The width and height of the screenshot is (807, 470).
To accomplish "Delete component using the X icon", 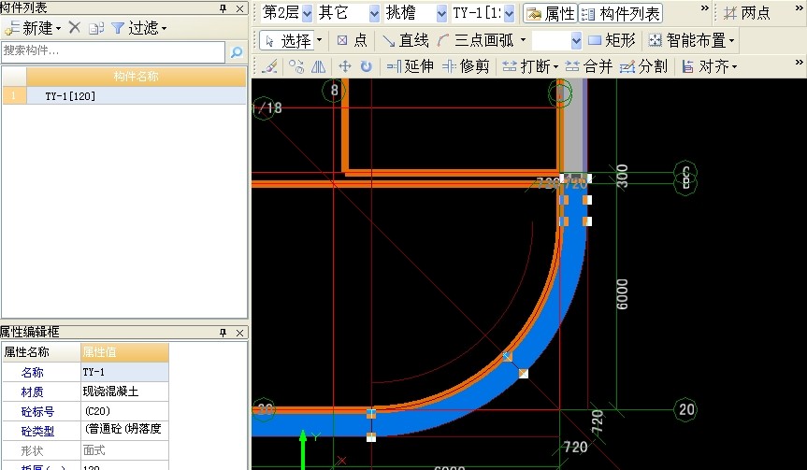I will coord(75,27).
